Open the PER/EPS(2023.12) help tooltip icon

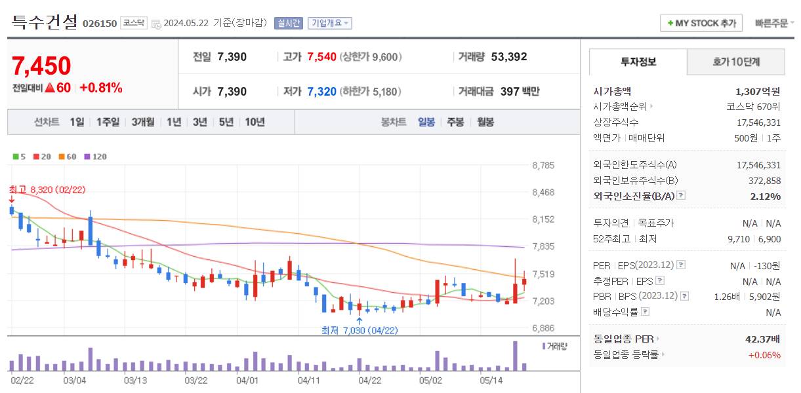[681, 265]
